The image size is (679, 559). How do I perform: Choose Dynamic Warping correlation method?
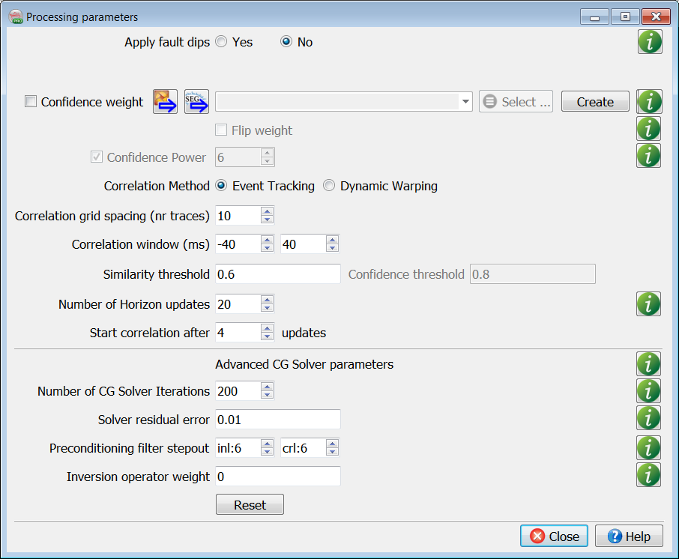[x=329, y=186]
